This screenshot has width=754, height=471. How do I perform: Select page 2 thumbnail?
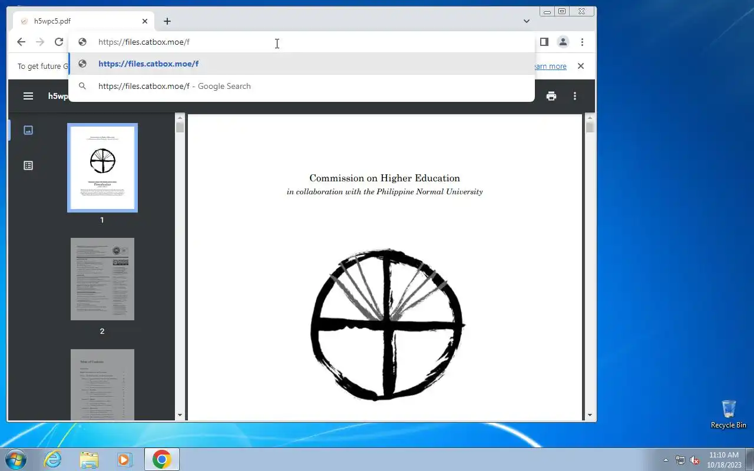click(102, 279)
